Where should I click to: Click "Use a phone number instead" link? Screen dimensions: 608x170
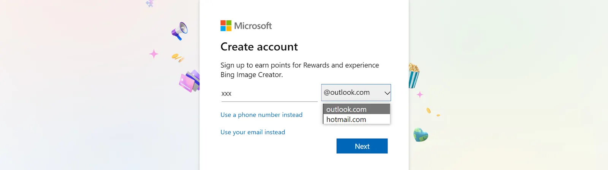[x=261, y=115]
